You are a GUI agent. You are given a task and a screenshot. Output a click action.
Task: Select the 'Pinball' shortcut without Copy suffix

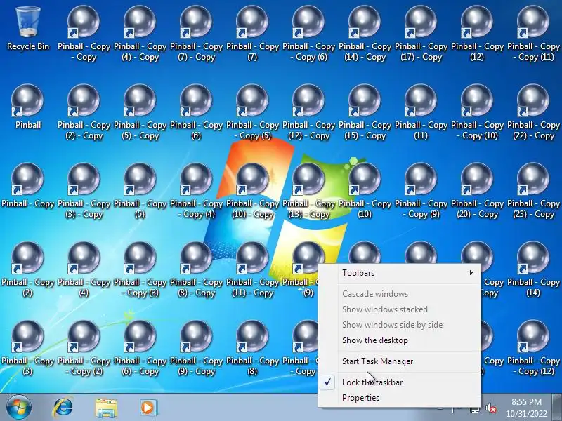[28, 107]
